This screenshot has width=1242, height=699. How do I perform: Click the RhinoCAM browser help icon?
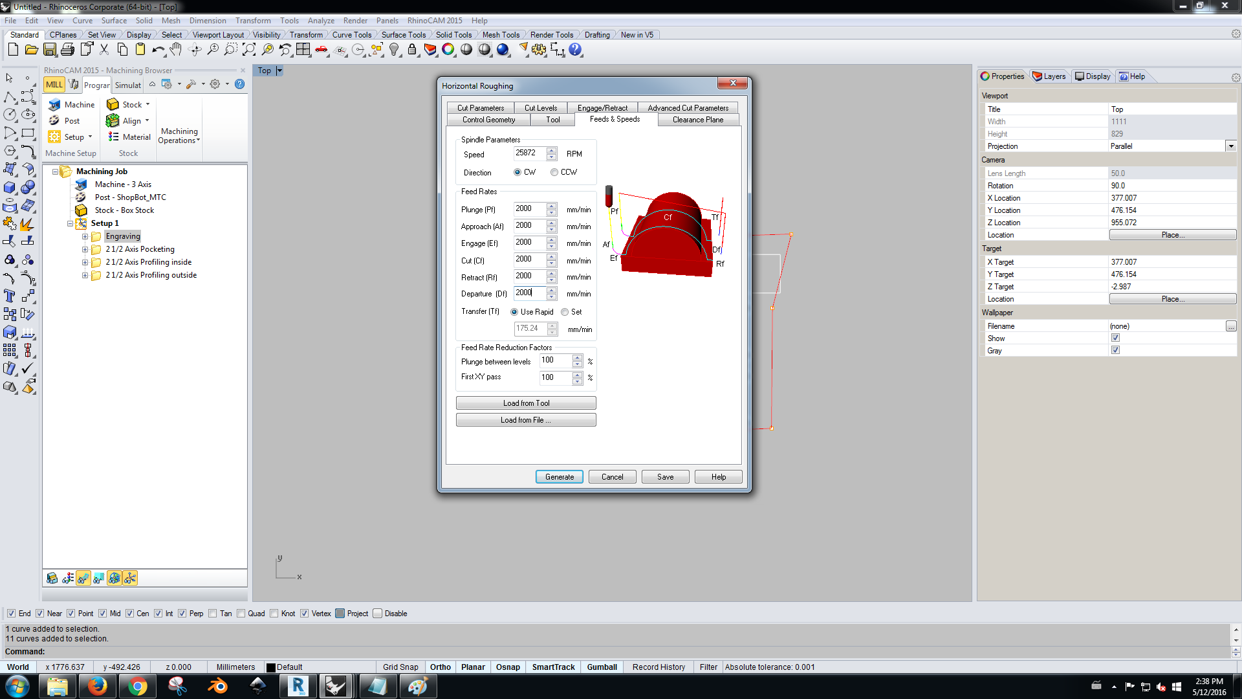point(239,84)
